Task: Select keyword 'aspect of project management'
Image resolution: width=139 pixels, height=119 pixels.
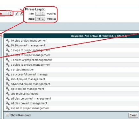Action: coord(30,108)
